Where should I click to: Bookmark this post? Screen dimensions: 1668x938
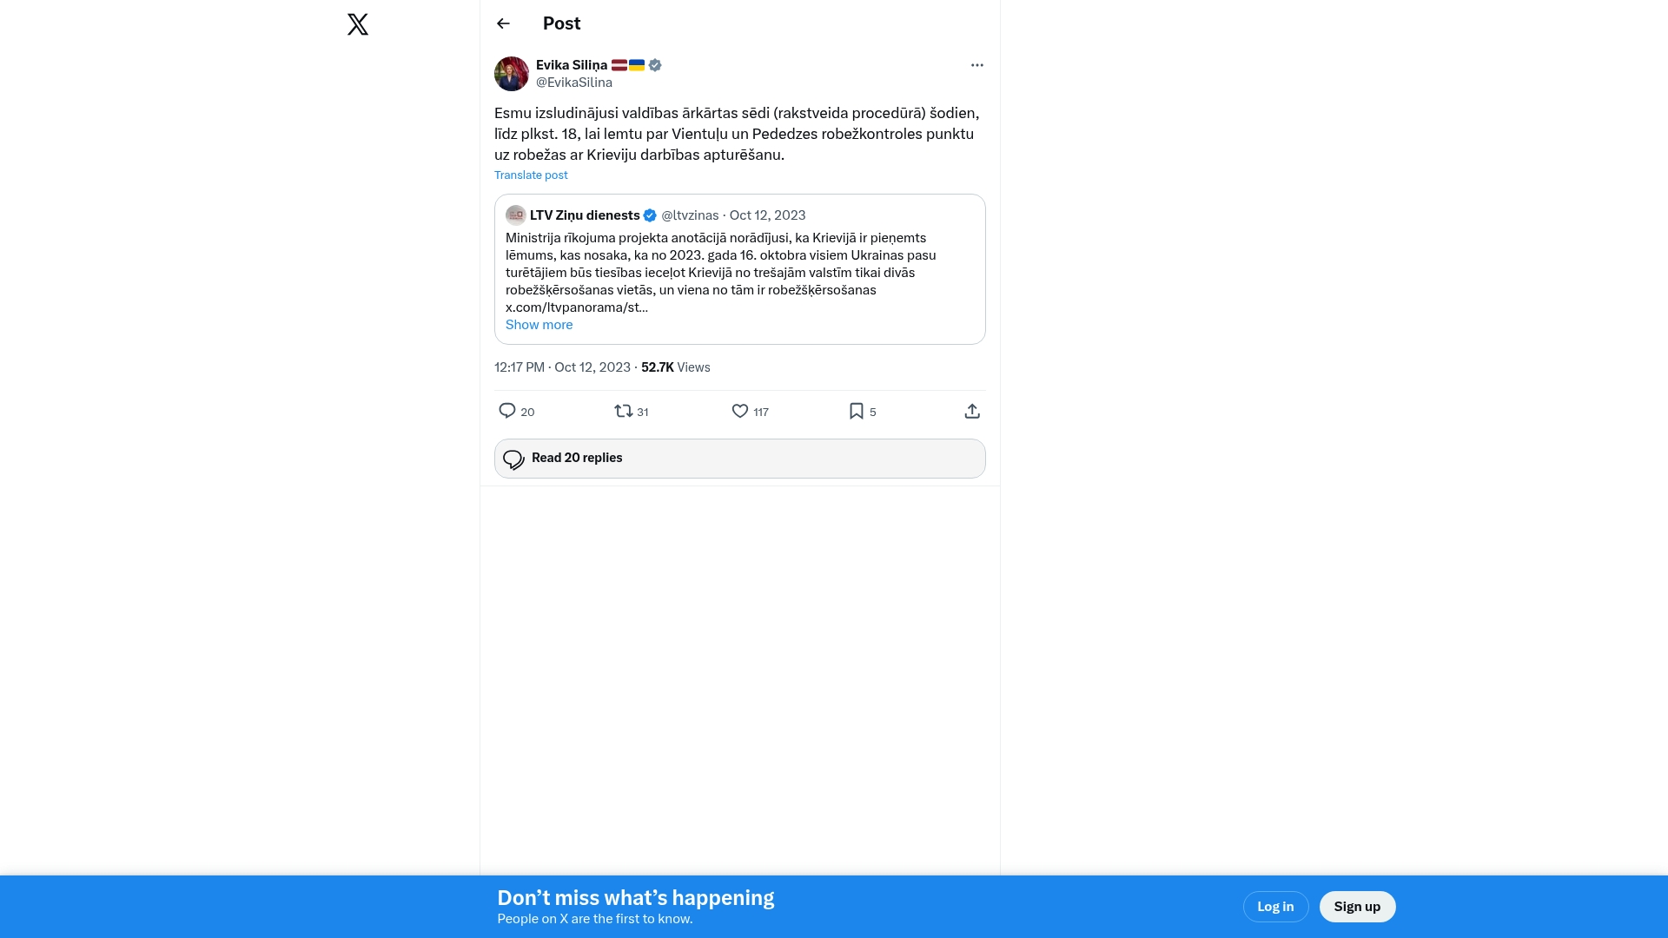(x=857, y=411)
